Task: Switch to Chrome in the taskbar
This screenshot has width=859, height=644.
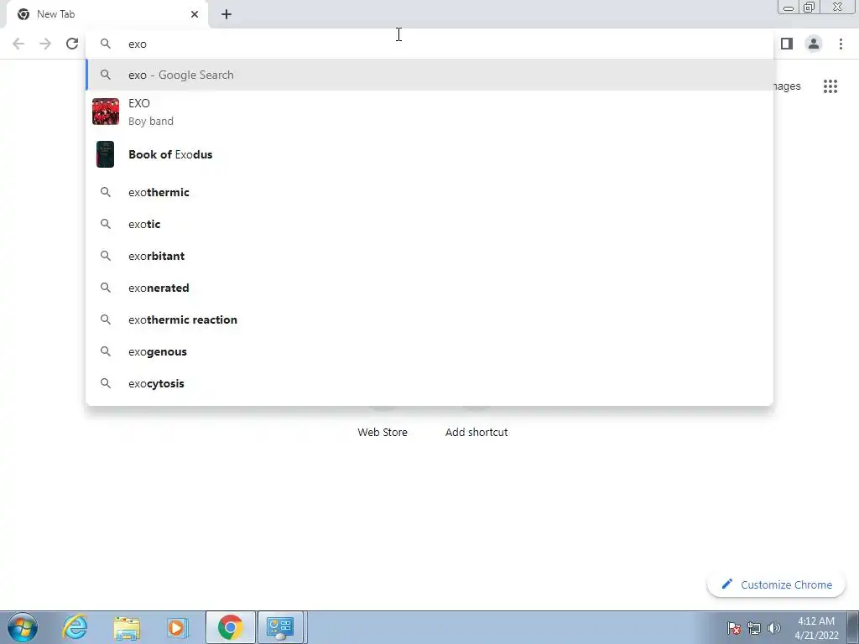Action: point(231,627)
